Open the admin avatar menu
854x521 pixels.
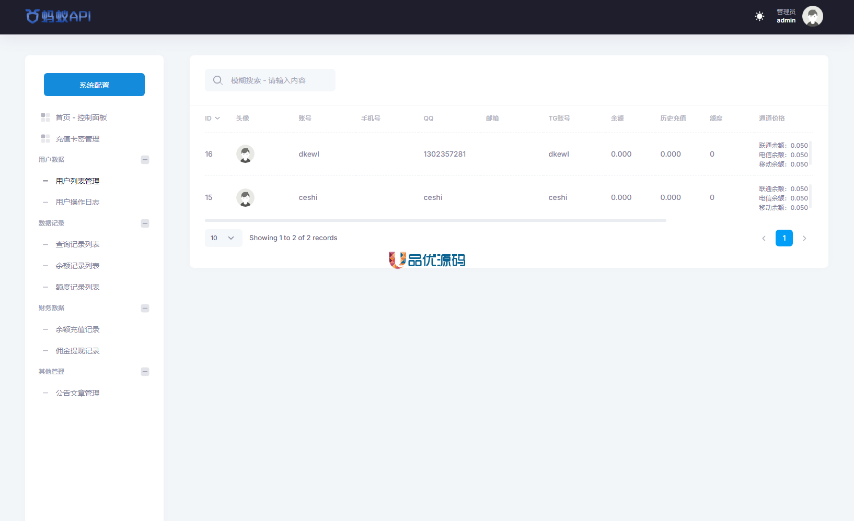[812, 16]
